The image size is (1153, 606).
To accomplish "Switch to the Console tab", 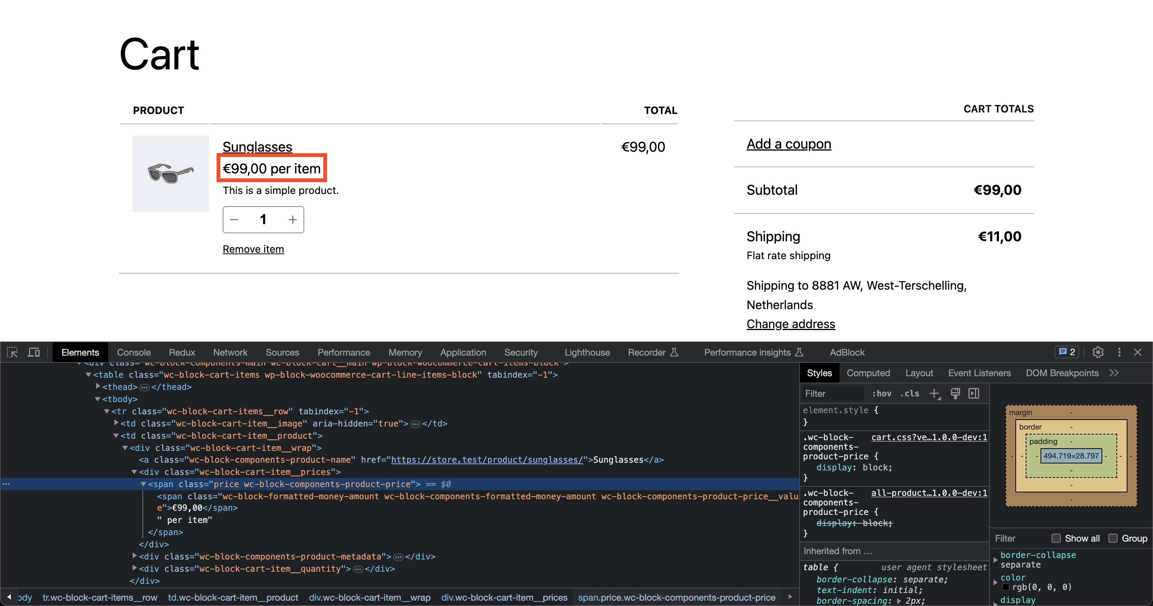I will (133, 352).
